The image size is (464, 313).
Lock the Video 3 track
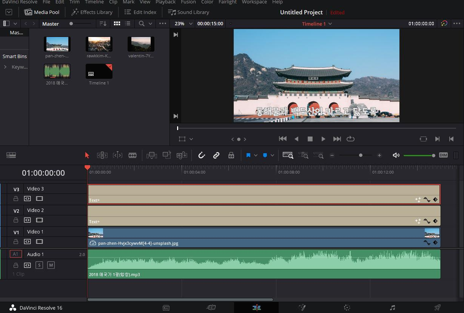click(x=16, y=198)
